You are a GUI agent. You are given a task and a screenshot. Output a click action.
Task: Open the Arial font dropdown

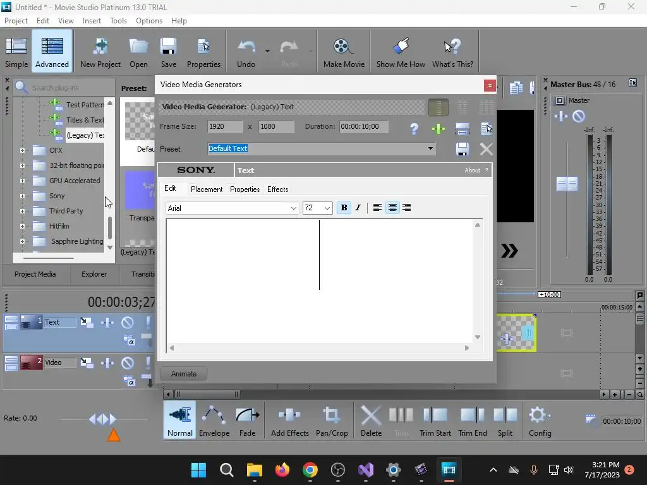point(293,208)
